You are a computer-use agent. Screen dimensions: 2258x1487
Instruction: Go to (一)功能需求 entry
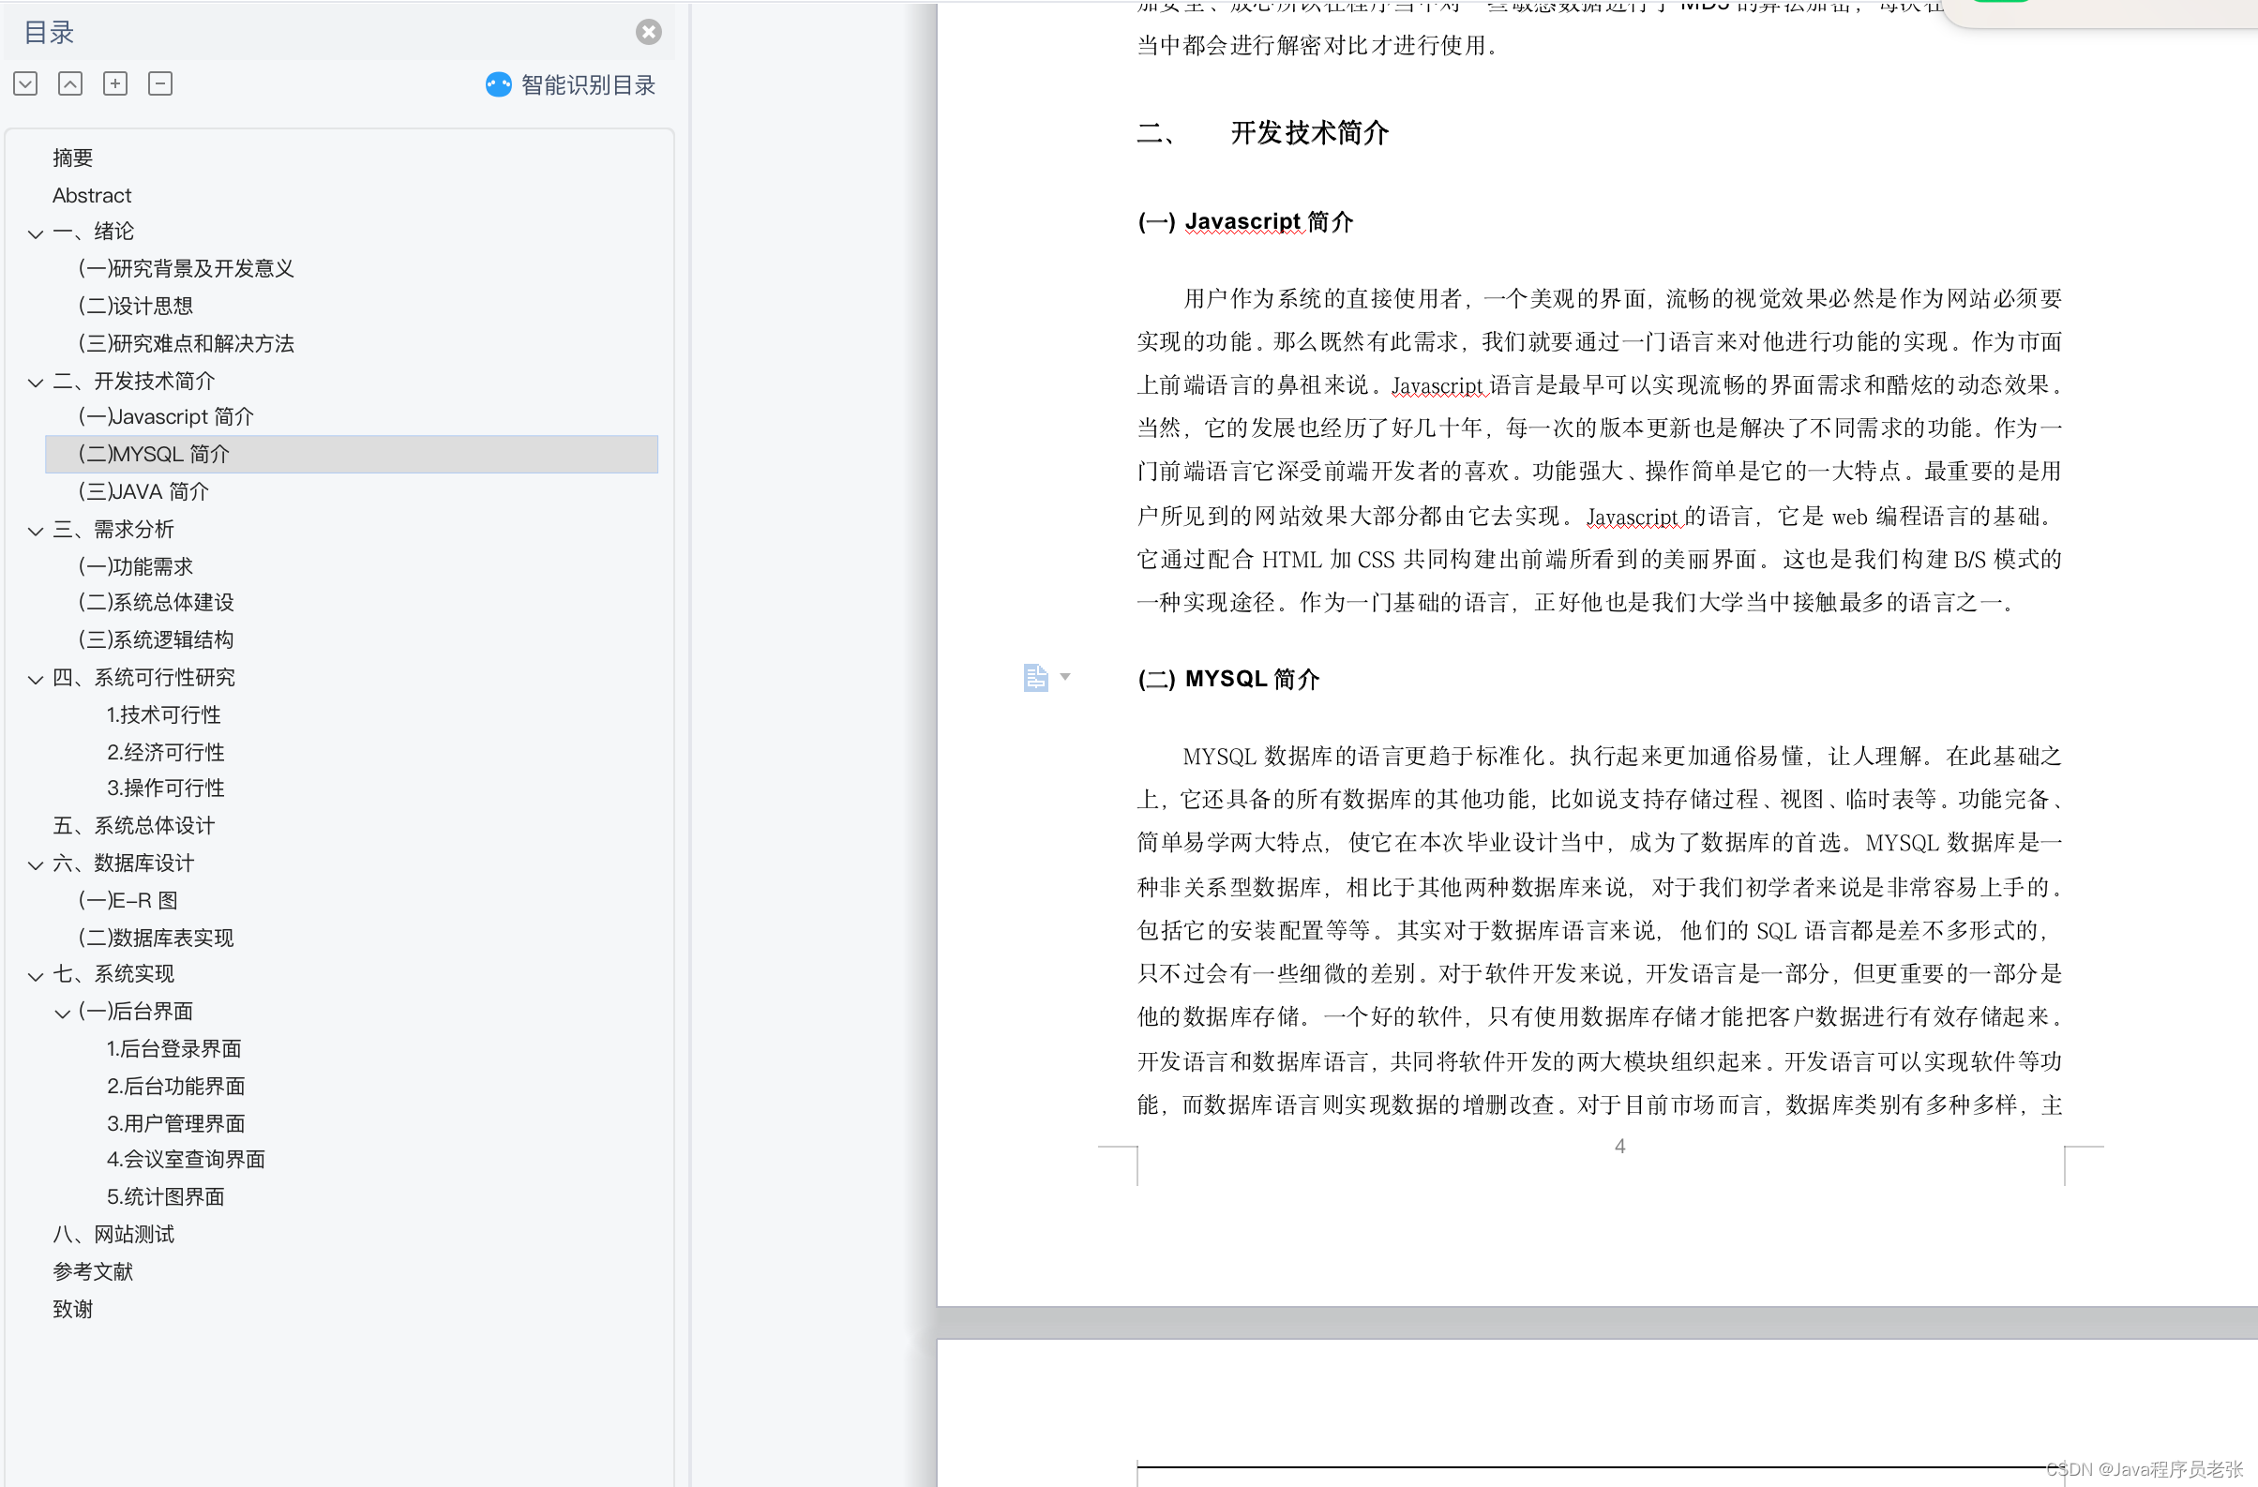(136, 566)
